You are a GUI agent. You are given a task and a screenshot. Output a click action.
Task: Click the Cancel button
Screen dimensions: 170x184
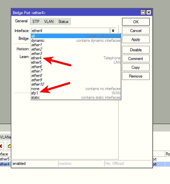pyautogui.click(x=136, y=31)
